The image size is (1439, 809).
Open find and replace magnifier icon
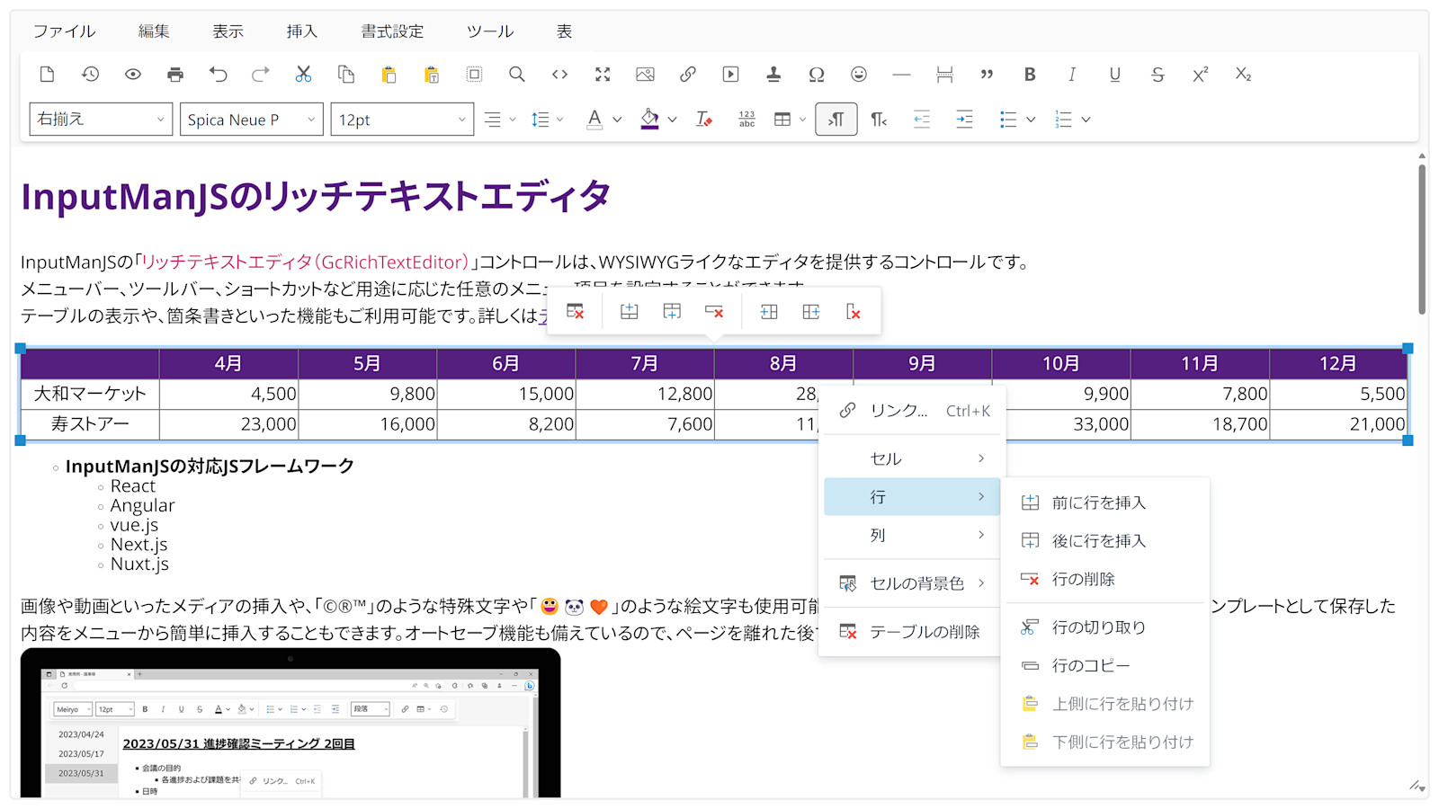click(517, 75)
